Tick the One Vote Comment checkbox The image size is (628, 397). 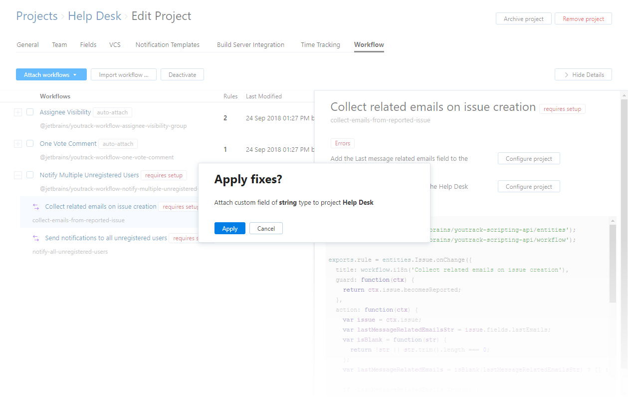tap(30, 144)
